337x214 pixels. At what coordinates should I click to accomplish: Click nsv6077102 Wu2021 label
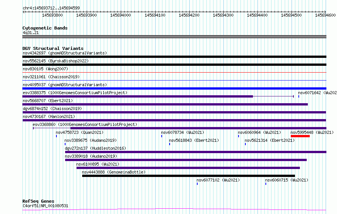[218, 180]
